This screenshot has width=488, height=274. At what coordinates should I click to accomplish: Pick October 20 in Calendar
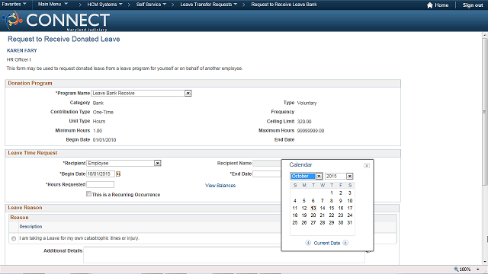(313, 215)
